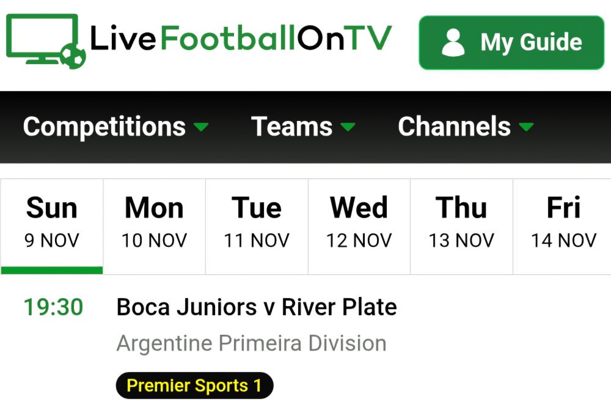The height and width of the screenshot is (413, 611).
Task: Open the Boca Juniors v River Plate fixture
Action: (x=257, y=307)
